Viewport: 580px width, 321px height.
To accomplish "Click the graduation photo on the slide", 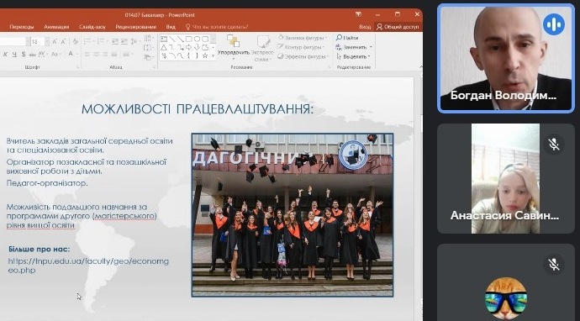I will point(293,215).
